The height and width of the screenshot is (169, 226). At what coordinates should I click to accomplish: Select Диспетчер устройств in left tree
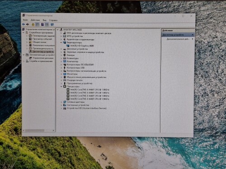coord(43,52)
